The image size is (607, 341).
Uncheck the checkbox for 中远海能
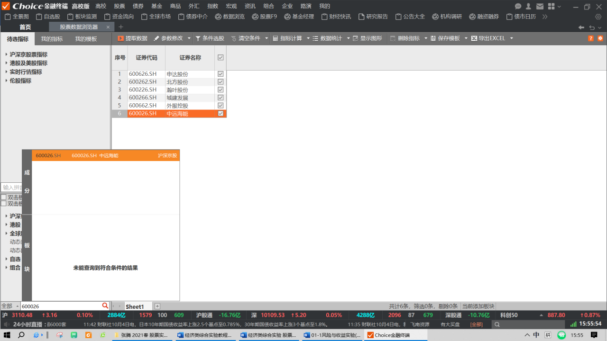(x=221, y=114)
